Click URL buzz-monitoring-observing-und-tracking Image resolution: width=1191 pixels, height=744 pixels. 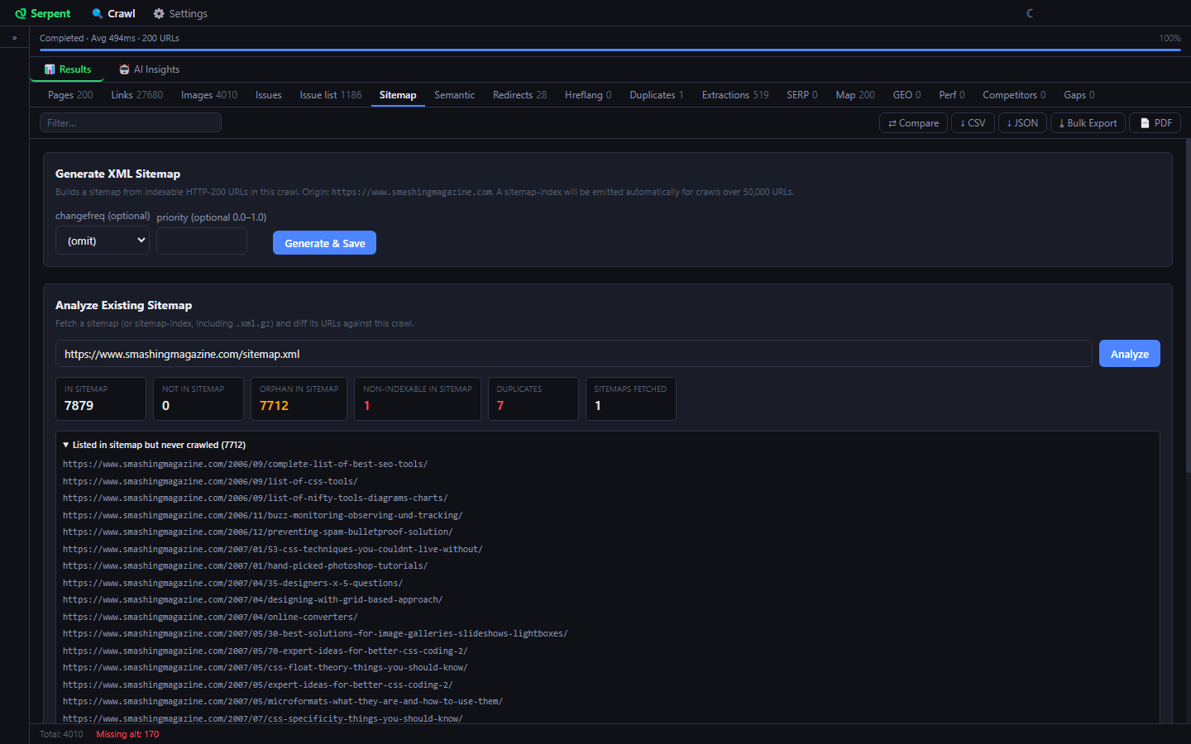[262, 515]
